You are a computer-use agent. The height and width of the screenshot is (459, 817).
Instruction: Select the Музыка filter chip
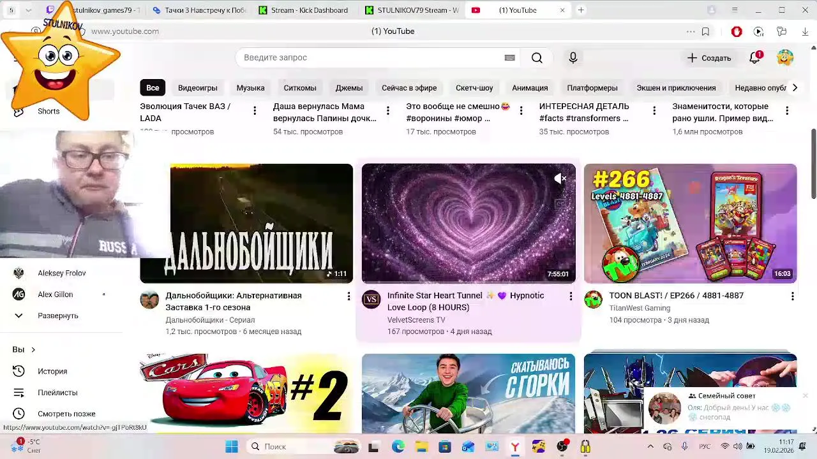coord(251,88)
